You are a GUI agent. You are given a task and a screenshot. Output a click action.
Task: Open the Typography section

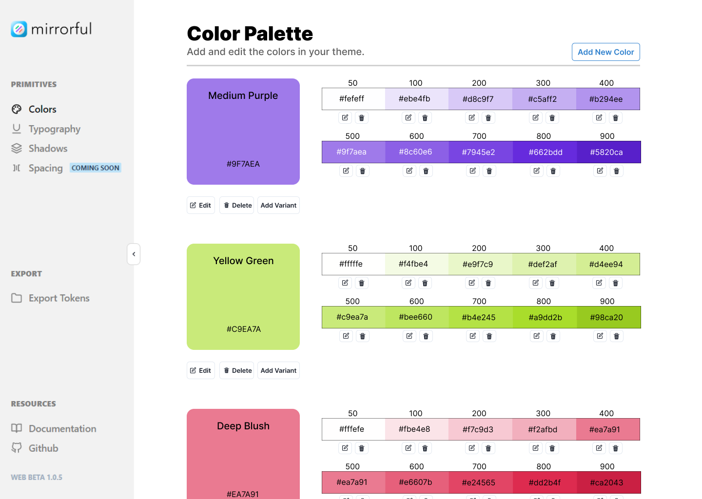point(55,129)
